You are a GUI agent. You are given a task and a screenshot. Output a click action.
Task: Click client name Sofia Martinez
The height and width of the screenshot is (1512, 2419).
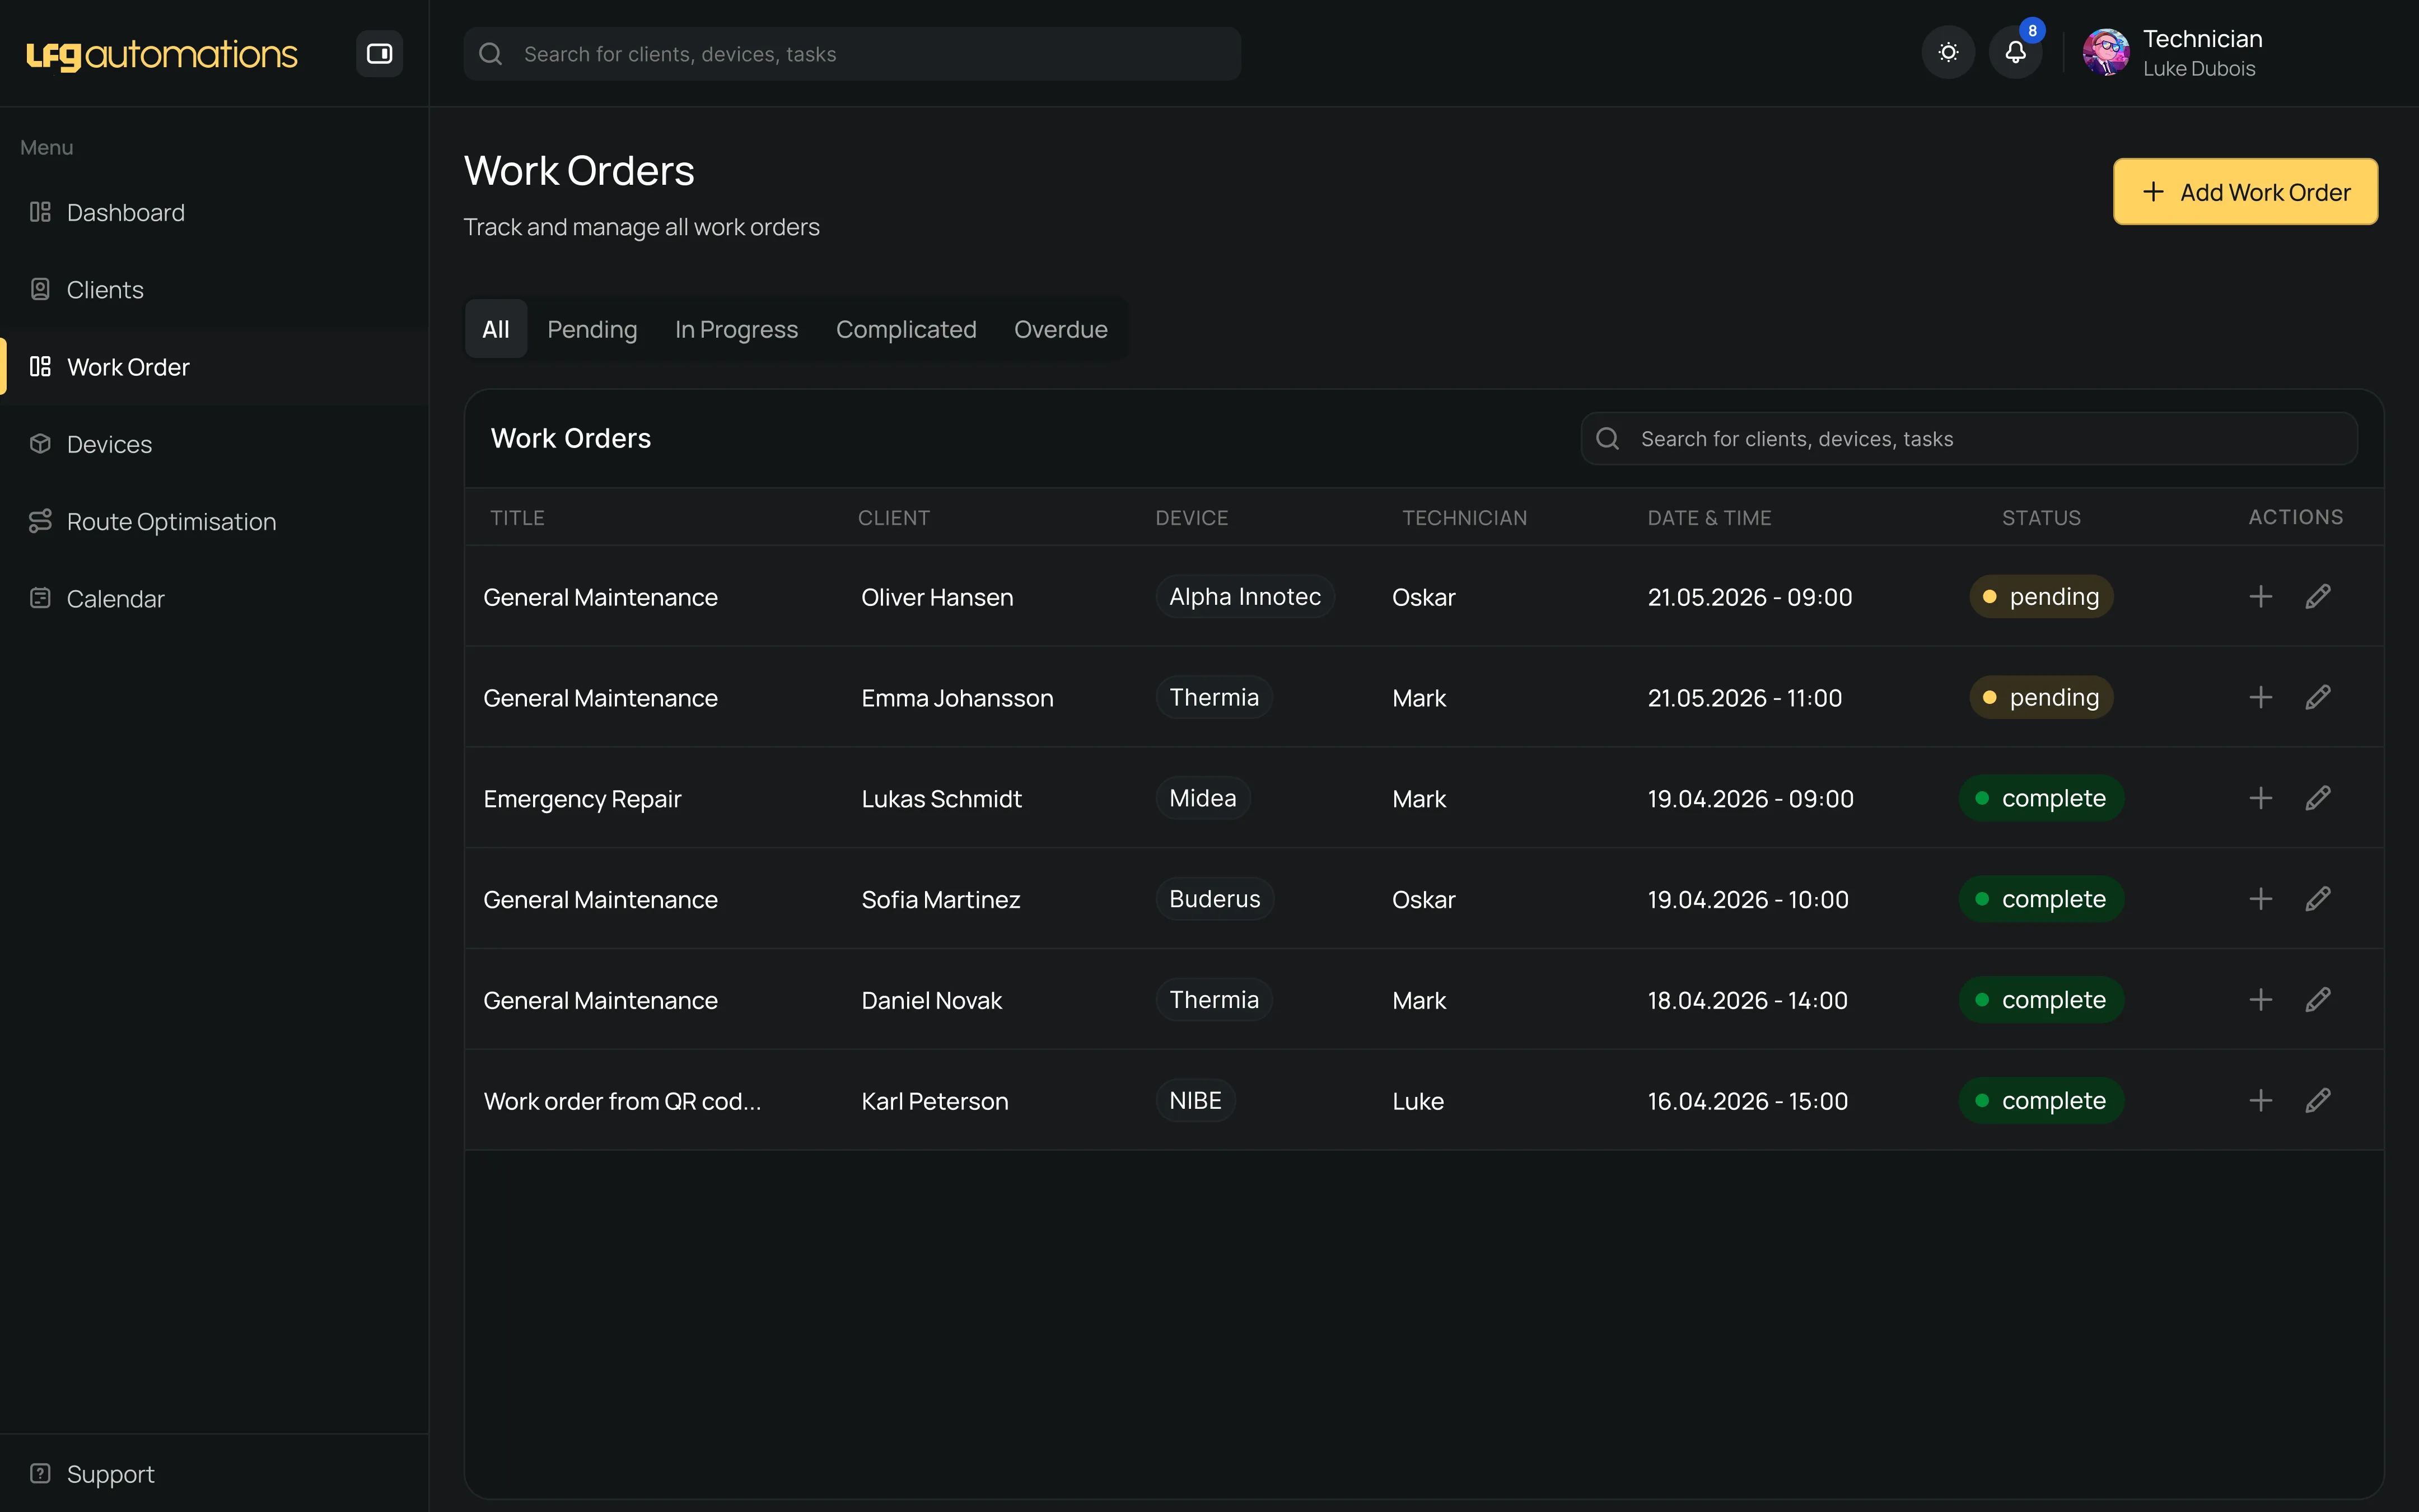941,900
